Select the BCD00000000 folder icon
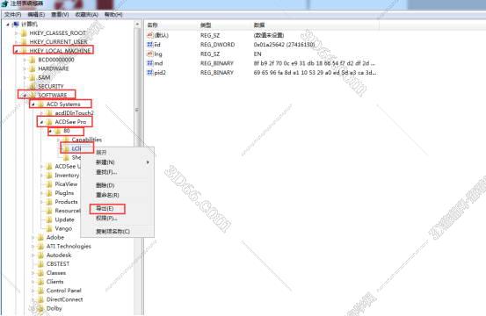 pos(32,60)
